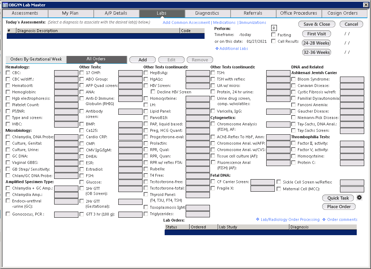Click the Bloom Syndrome field
The width and height of the screenshot is (371, 269).
tap(352, 79)
